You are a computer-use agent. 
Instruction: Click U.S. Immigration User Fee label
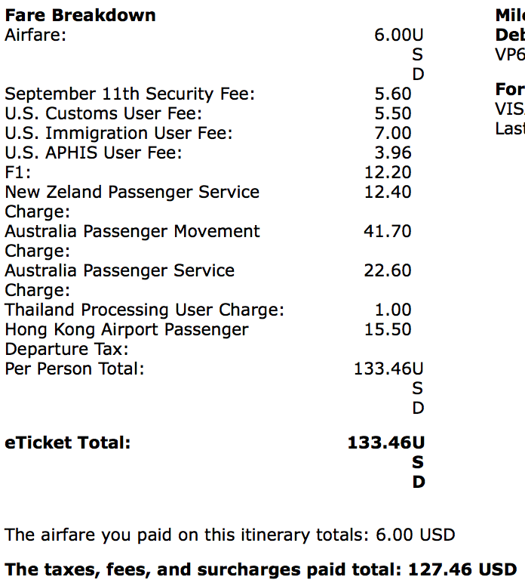coord(119,133)
